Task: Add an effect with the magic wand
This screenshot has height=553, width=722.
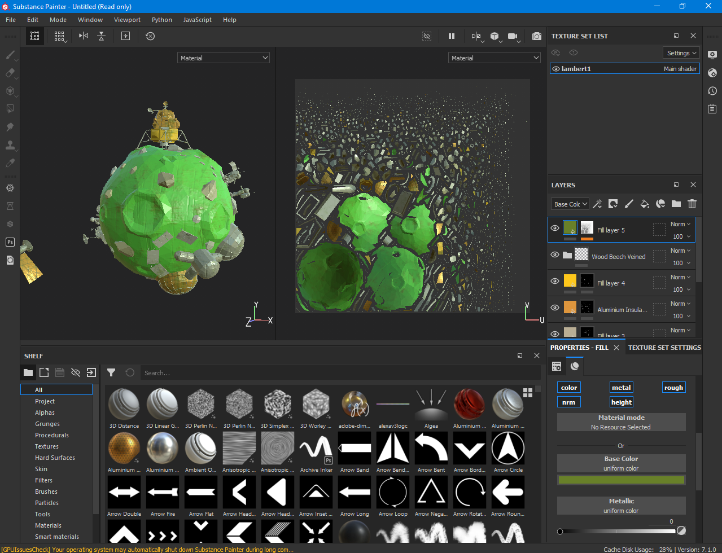Action: 597,204
